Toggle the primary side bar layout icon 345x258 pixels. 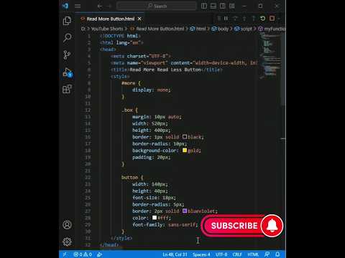(x=204, y=6)
